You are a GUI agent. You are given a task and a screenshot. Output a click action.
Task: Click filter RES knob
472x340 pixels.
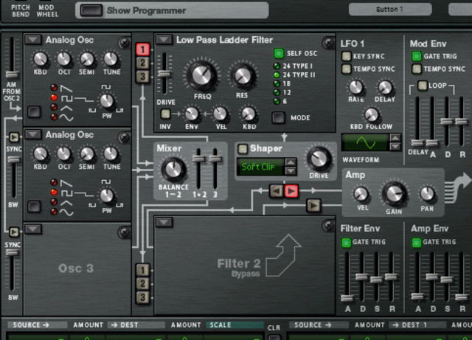click(x=243, y=75)
